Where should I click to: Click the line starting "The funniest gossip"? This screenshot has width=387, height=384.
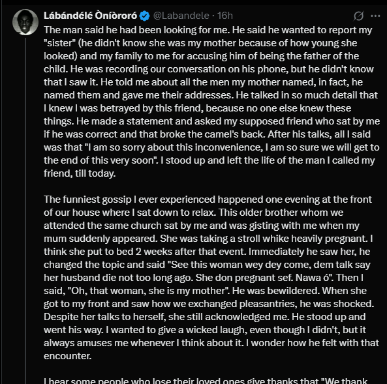(x=208, y=199)
